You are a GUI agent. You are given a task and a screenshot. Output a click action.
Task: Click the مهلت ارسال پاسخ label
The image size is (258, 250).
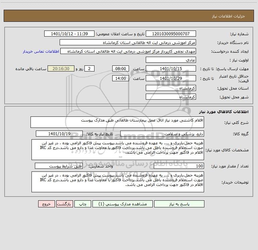click(233, 69)
